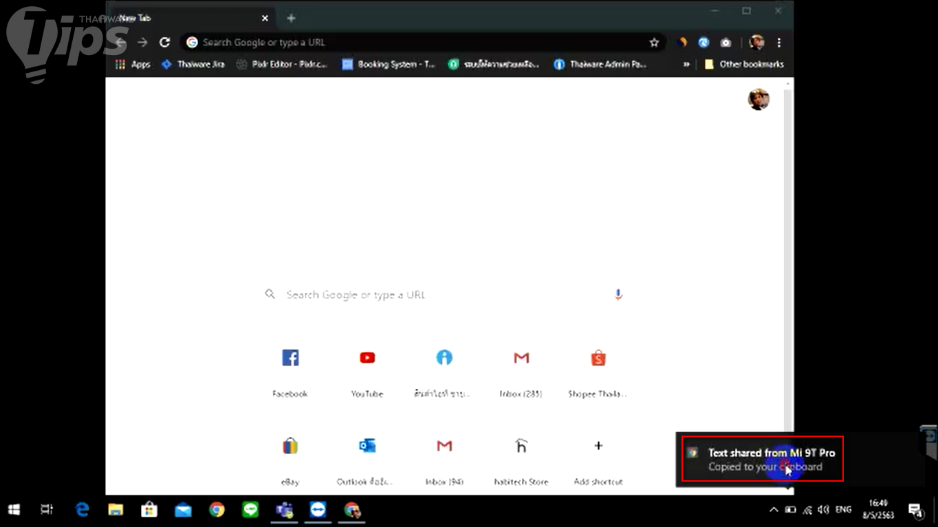The height and width of the screenshot is (527, 938).
Task: Go forward using the forward arrow
Action: tap(142, 43)
